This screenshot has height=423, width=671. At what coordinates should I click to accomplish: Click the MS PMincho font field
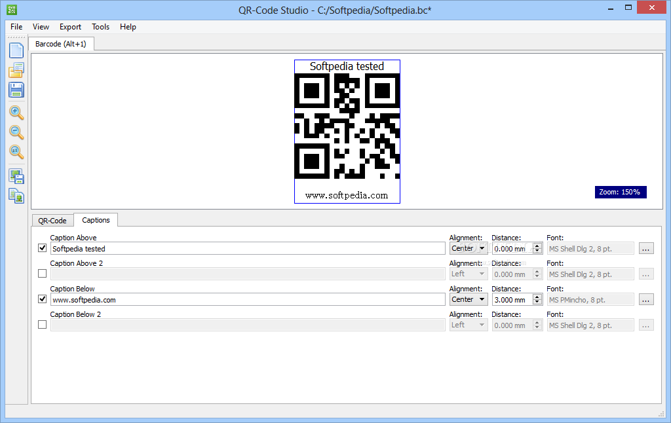(590, 299)
